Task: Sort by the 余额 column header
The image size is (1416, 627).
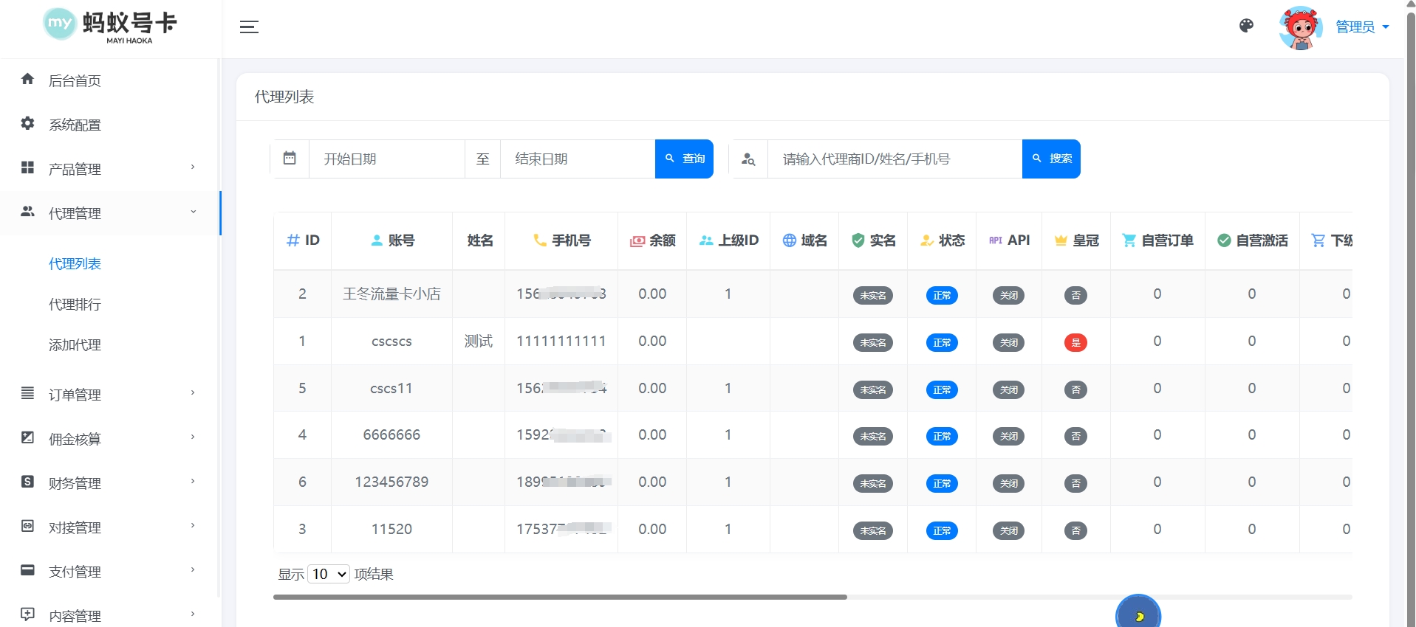Action: (652, 240)
